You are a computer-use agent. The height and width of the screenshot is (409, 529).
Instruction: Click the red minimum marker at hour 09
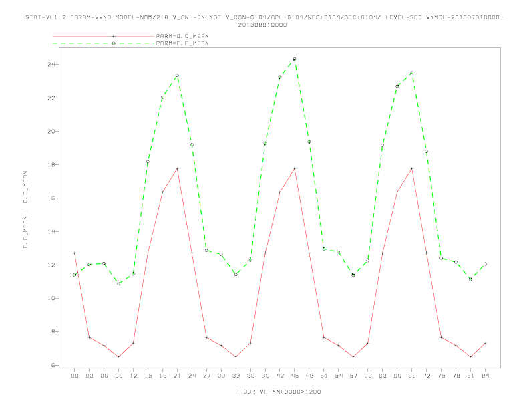[x=118, y=357]
